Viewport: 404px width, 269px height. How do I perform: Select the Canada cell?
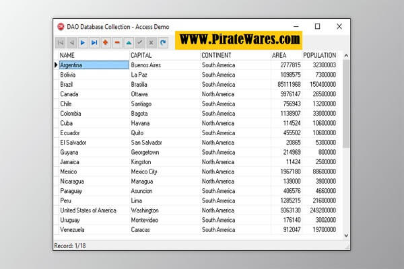tap(94, 94)
